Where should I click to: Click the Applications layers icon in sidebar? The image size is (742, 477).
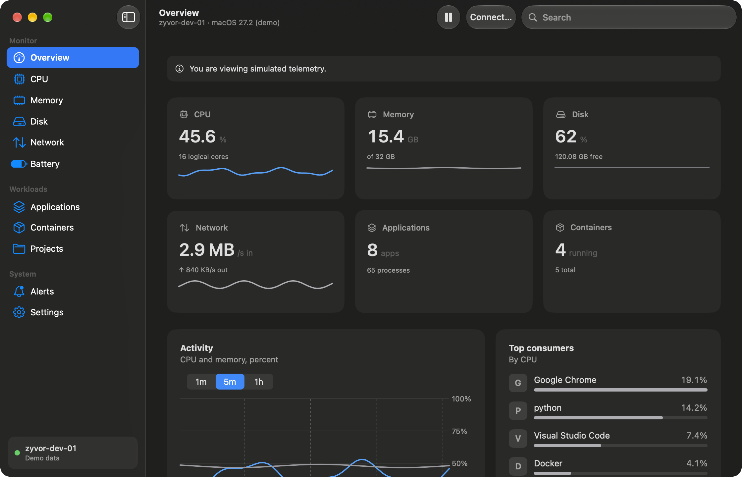[x=19, y=207]
